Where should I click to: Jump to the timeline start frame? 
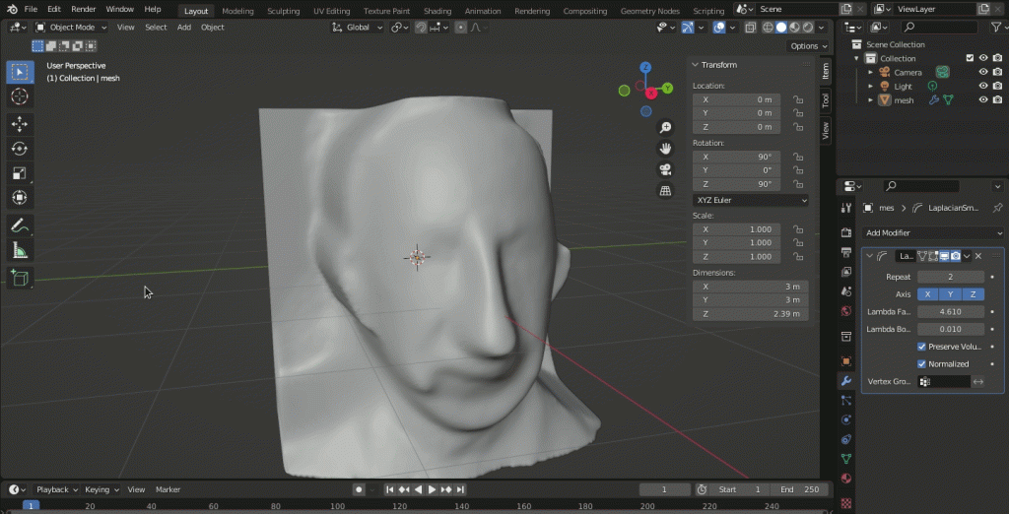pyautogui.click(x=390, y=489)
